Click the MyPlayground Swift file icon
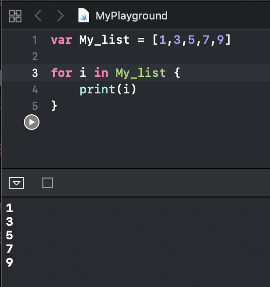This screenshot has width=270, height=287. tap(84, 16)
